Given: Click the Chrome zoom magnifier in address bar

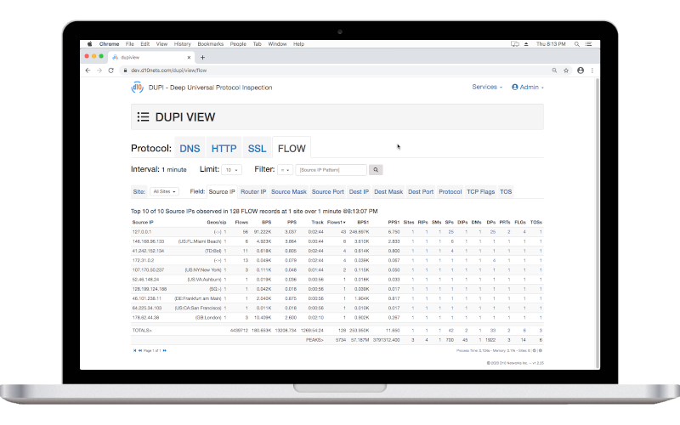Looking at the screenshot, I should pyautogui.click(x=554, y=71).
